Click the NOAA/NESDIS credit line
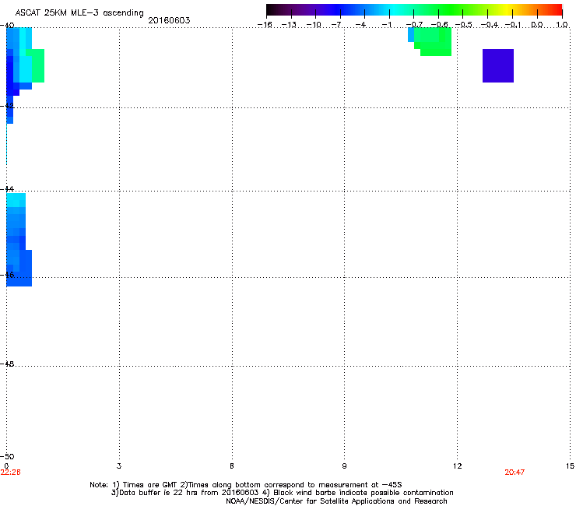576x506 pixels. (x=336, y=501)
